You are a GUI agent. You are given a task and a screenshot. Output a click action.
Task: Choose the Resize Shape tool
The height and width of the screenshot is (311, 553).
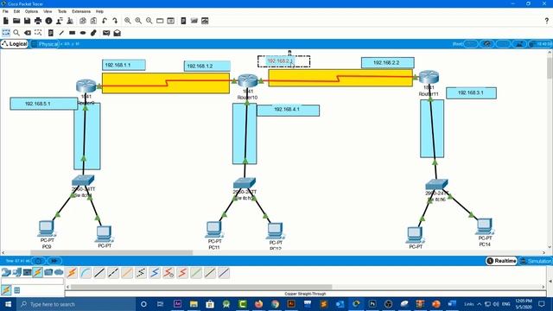(38, 33)
